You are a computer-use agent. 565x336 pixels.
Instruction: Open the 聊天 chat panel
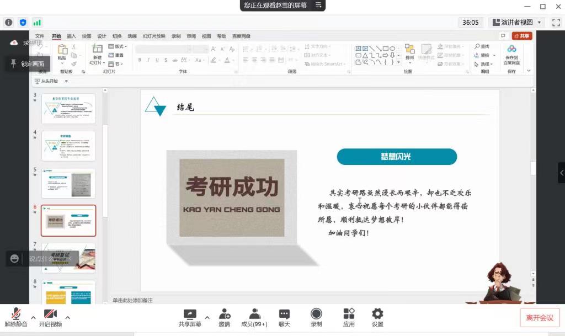(284, 317)
